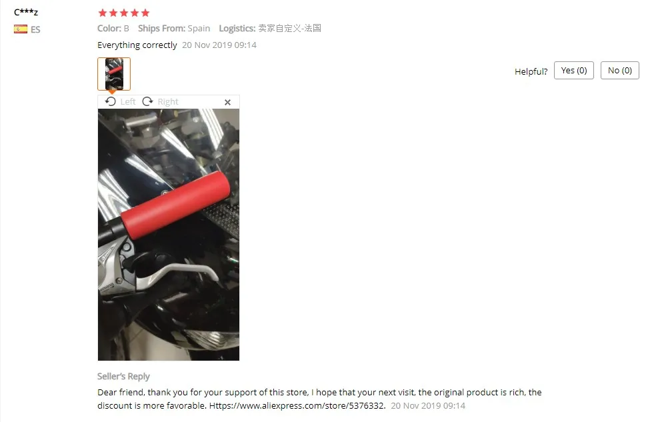
Task: Click the Spain flag icon beside ES
Action: (21, 29)
